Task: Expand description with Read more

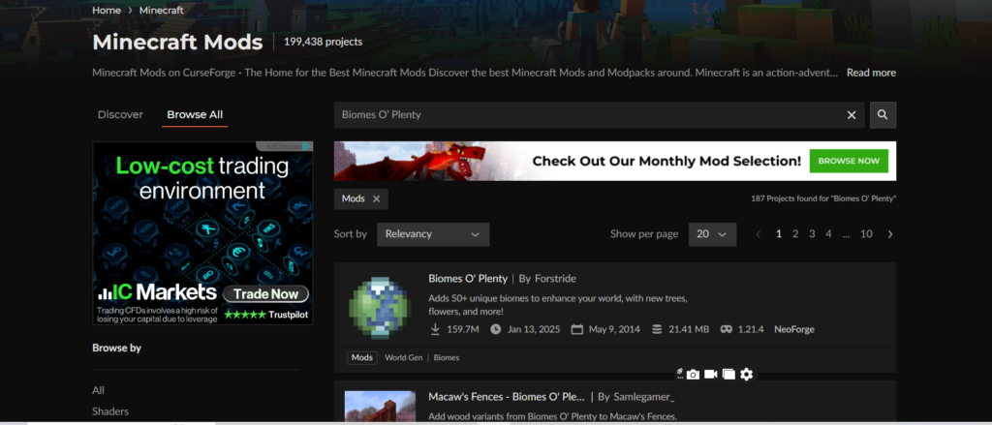Action: 871,73
